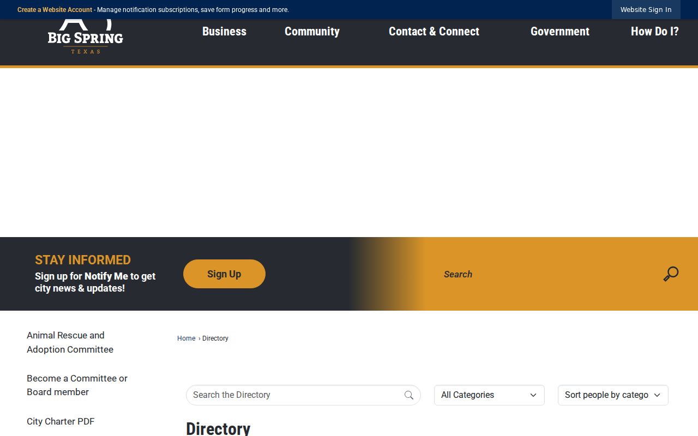The height and width of the screenshot is (436, 698).
Task: Open the How Do I? menu
Action: (x=655, y=32)
